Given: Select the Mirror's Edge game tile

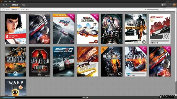Looking at the screenshot, I should point(15,29).
